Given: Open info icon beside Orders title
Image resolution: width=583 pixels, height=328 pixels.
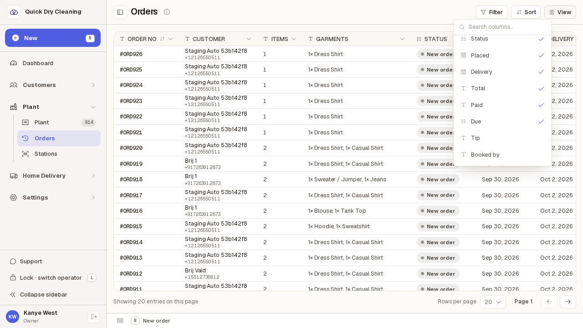Looking at the screenshot, I should [x=167, y=12].
